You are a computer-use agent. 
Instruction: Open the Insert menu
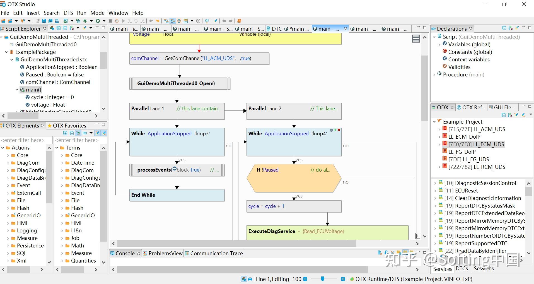33,13
